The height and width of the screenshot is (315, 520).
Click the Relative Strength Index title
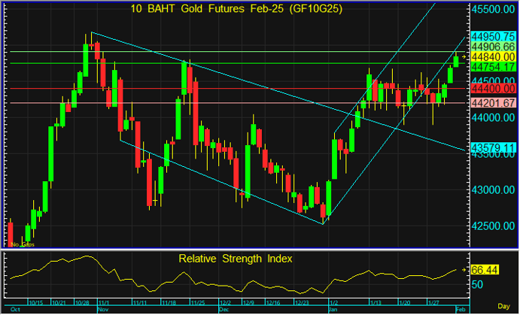tap(236, 259)
